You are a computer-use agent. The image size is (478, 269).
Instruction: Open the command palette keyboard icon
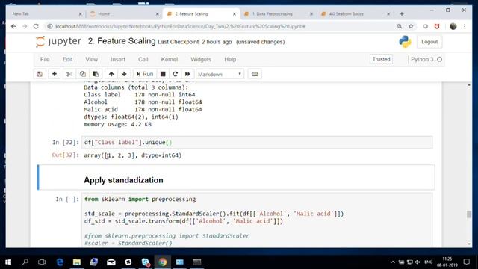pos(255,74)
